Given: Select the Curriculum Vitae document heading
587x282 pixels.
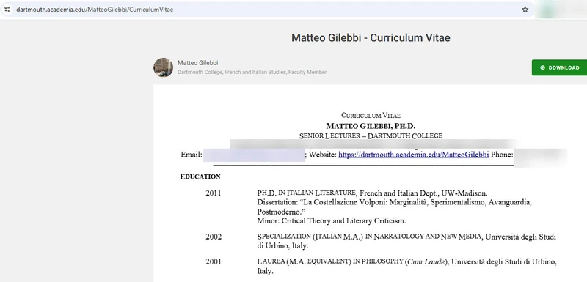Looking at the screenshot, I should pyautogui.click(x=371, y=116).
